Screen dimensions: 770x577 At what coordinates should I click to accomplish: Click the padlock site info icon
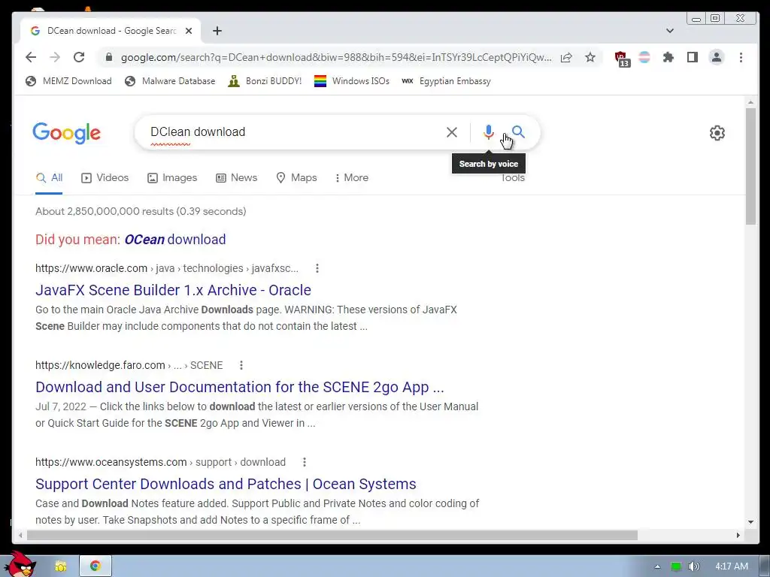(x=108, y=57)
